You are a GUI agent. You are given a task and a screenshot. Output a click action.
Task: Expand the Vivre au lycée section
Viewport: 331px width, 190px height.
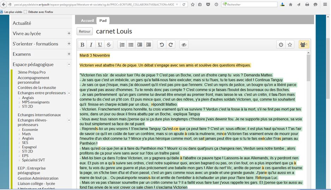point(69,34)
